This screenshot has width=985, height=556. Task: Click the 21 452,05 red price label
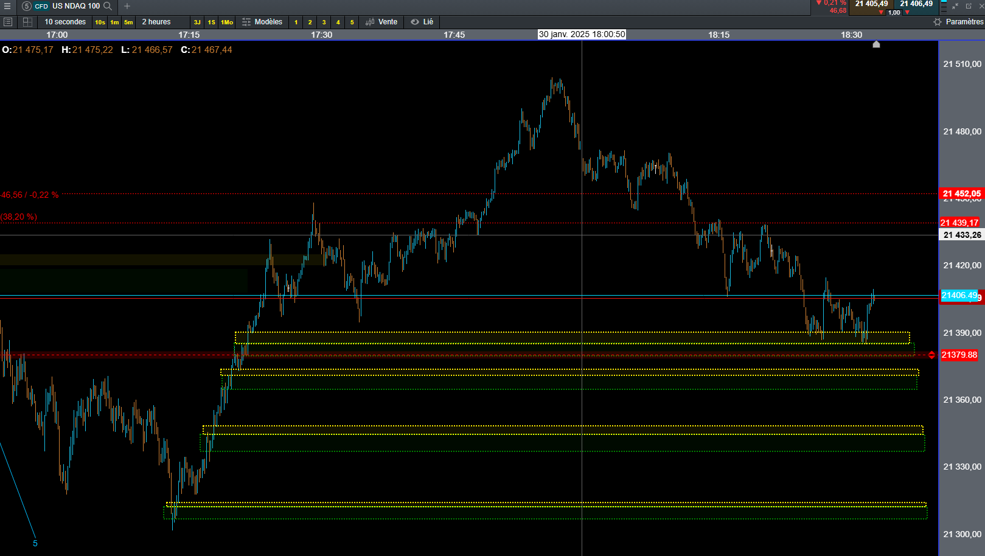pos(962,194)
